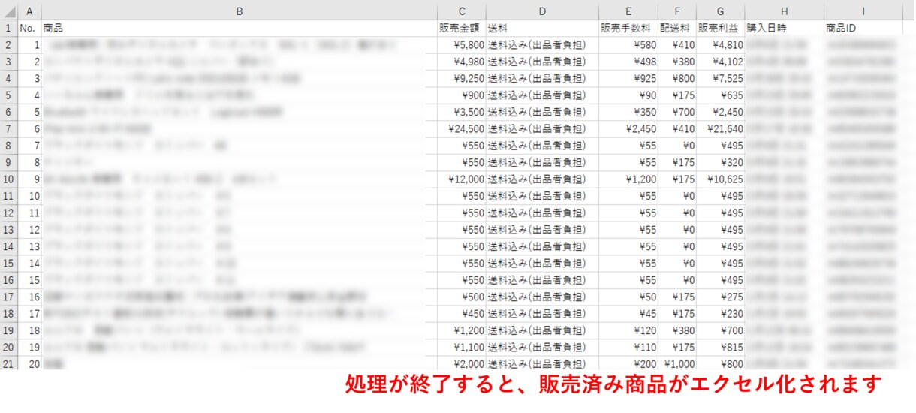
Task: Select the cell showing ¥7,525
Action: (x=721, y=79)
